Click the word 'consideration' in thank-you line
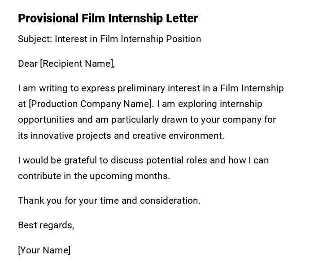This screenshot has height=278, width=314. click(x=170, y=201)
